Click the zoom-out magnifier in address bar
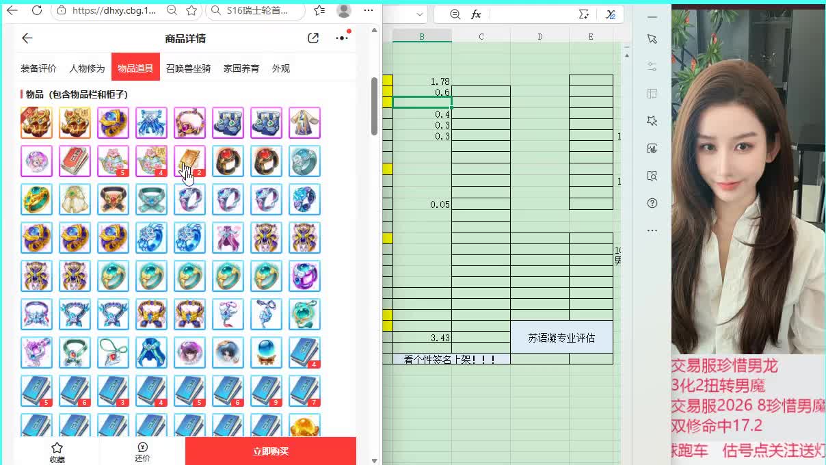 tap(172, 11)
